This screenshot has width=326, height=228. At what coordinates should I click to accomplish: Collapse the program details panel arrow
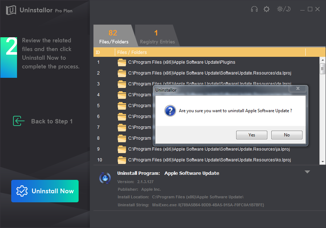(x=307, y=172)
